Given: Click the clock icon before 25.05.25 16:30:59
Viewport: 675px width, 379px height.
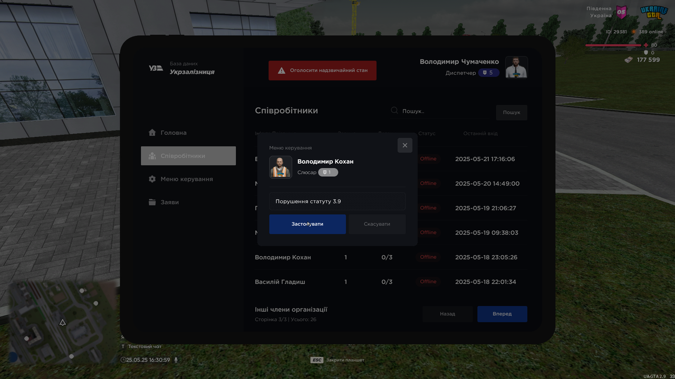Looking at the screenshot, I should pyautogui.click(x=123, y=360).
